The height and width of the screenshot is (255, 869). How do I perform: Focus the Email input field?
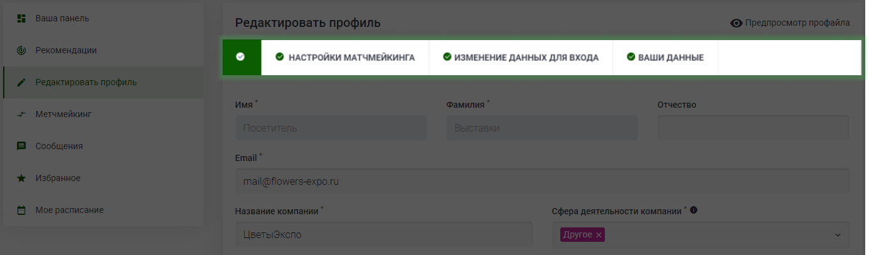542,182
